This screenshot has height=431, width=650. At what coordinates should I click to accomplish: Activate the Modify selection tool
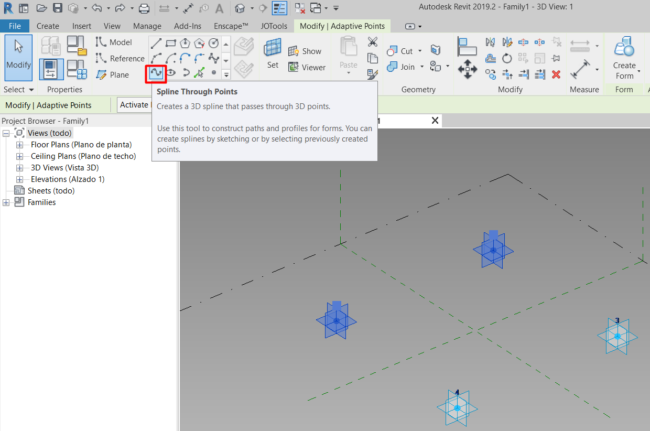[18, 57]
